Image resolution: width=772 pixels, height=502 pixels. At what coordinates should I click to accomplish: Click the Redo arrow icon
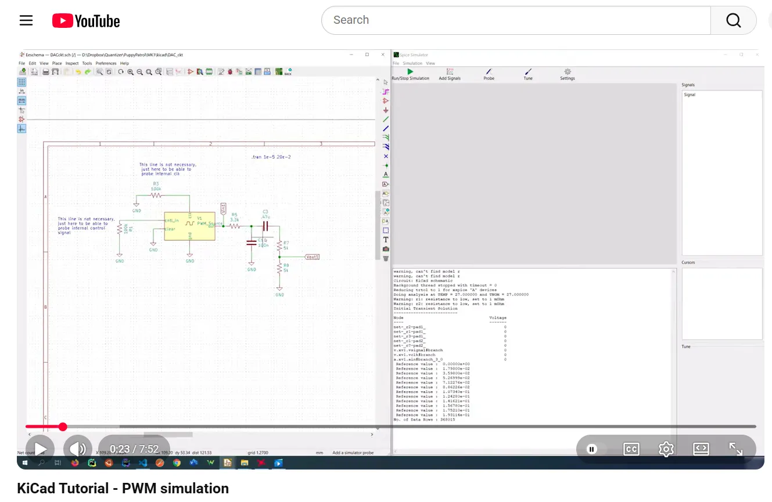point(88,72)
